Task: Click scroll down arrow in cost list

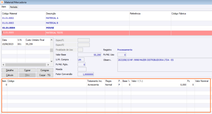Action: pyautogui.click(x=51, y=61)
